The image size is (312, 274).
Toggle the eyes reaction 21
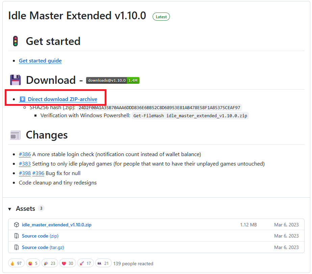(x=103, y=264)
